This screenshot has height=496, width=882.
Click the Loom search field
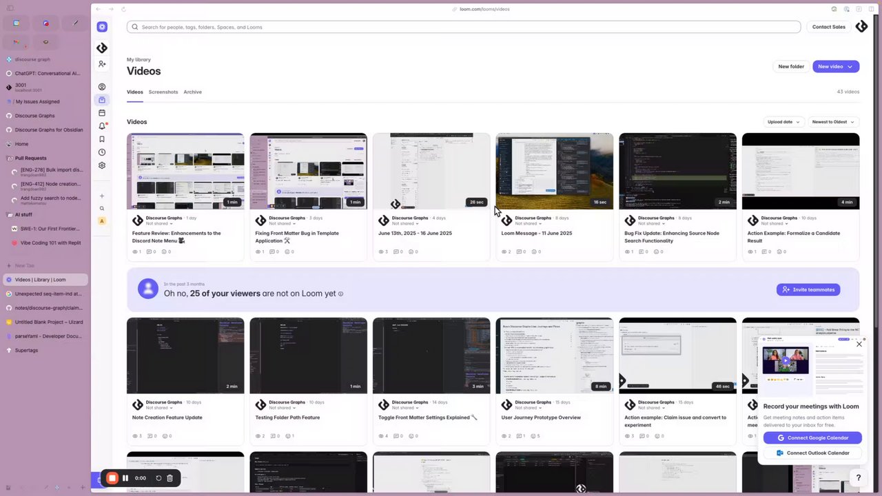[464, 27]
